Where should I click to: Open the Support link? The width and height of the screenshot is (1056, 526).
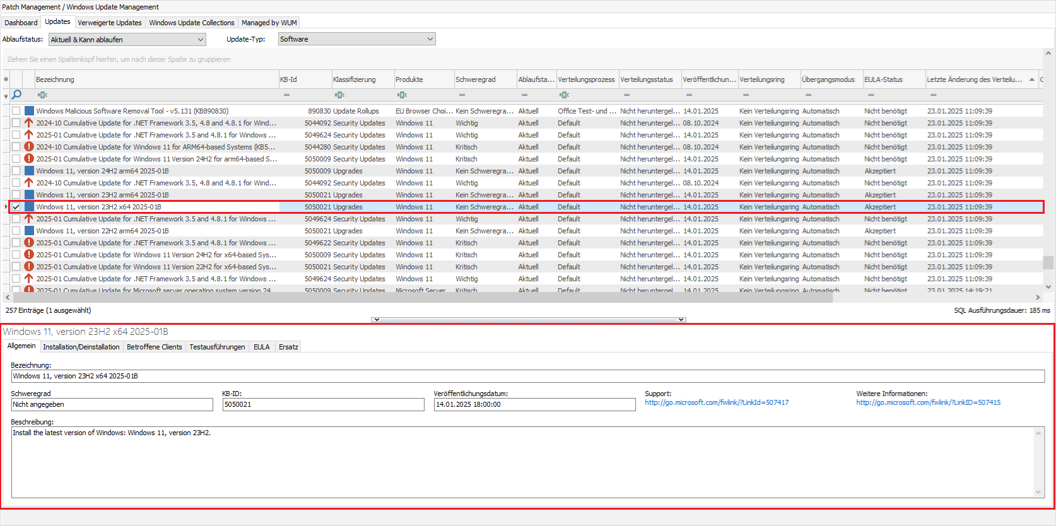[x=716, y=402]
